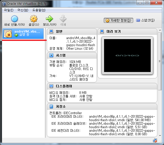Click the disk2.vmdk 5.51 GB entry

(x=122, y=125)
